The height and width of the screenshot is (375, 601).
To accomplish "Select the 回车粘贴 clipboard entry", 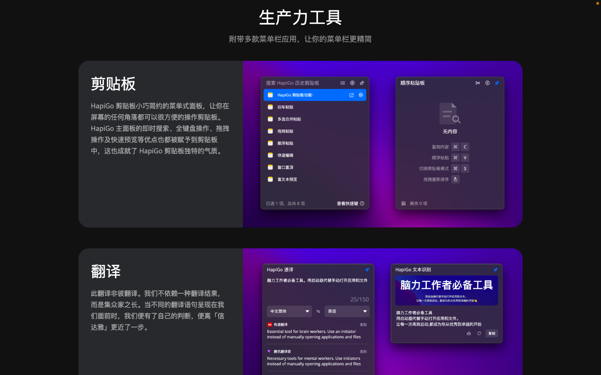I will point(315,107).
